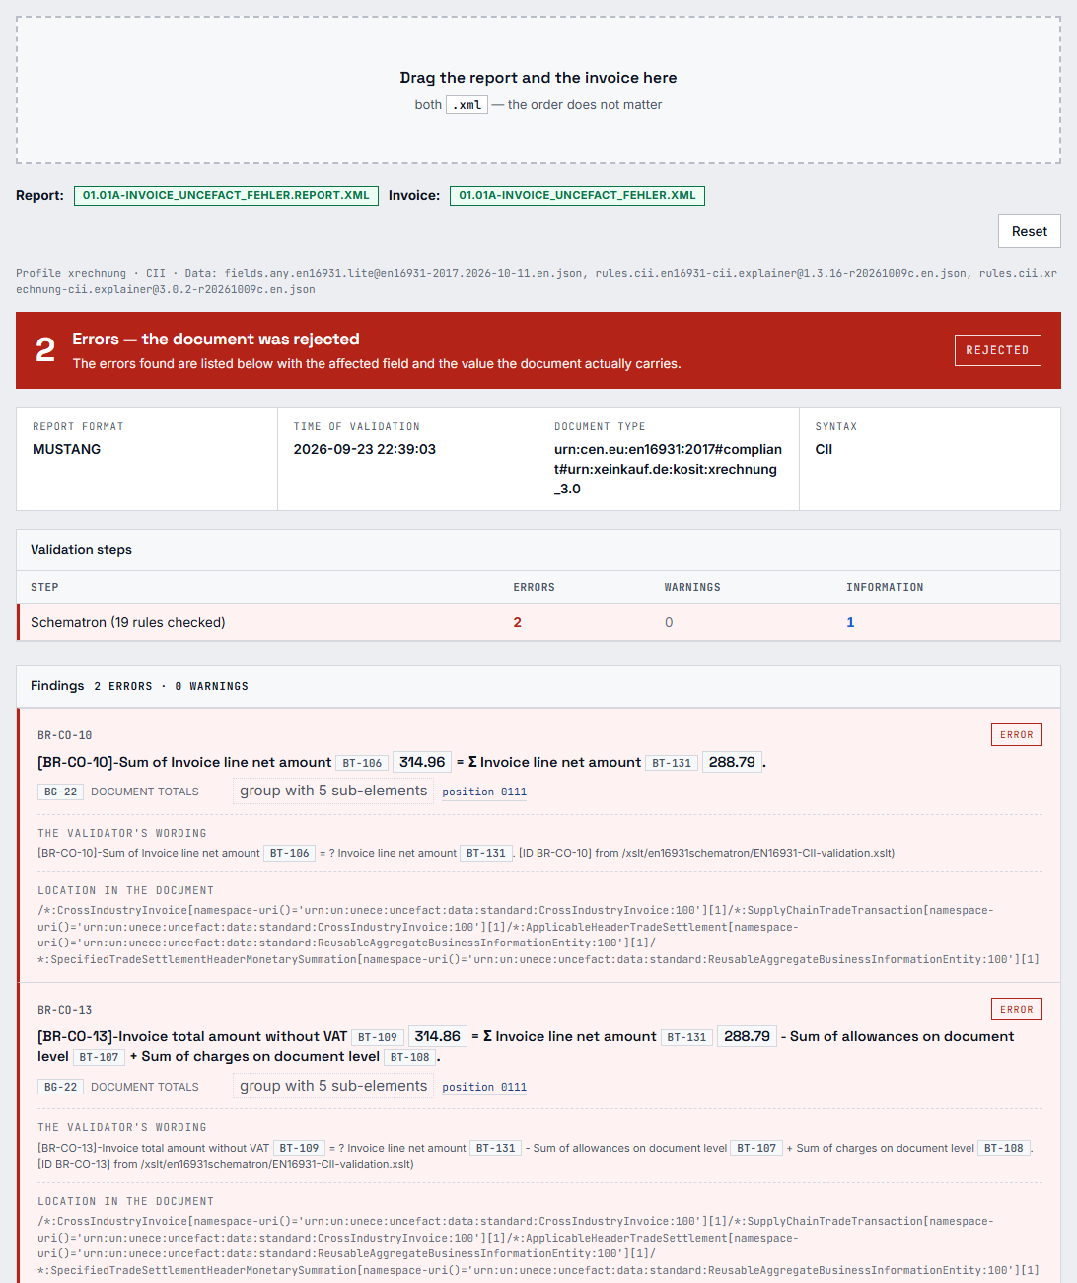This screenshot has height=1283, width=1077.
Task: Click the WARNINGS column header
Action: click(x=692, y=587)
